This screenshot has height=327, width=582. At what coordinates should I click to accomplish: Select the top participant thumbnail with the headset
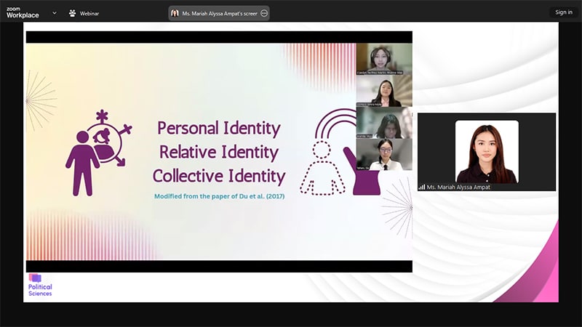click(384, 59)
